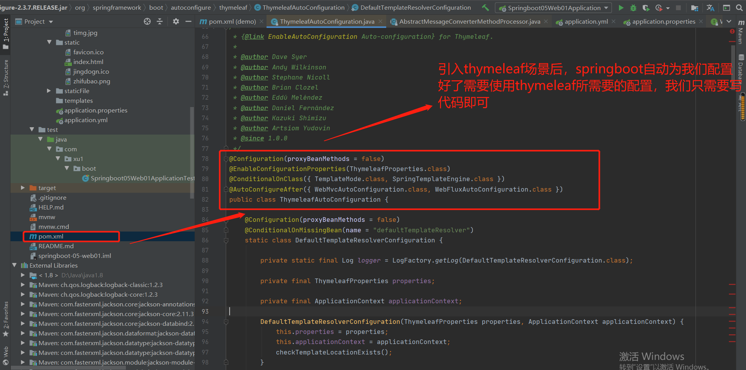The image size is (746, 370).
Task: Select pom.xml in the project tree
Action: point(51,236)
